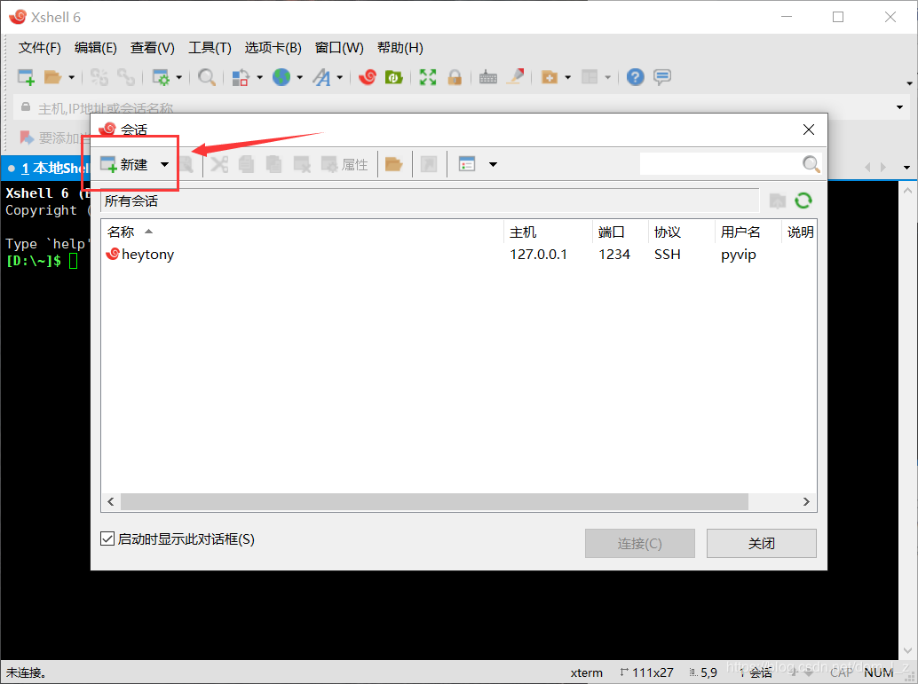The image size is (918, 684).
Task: Click the chat feedback bubble icon
Action: [x=662, y=77]
